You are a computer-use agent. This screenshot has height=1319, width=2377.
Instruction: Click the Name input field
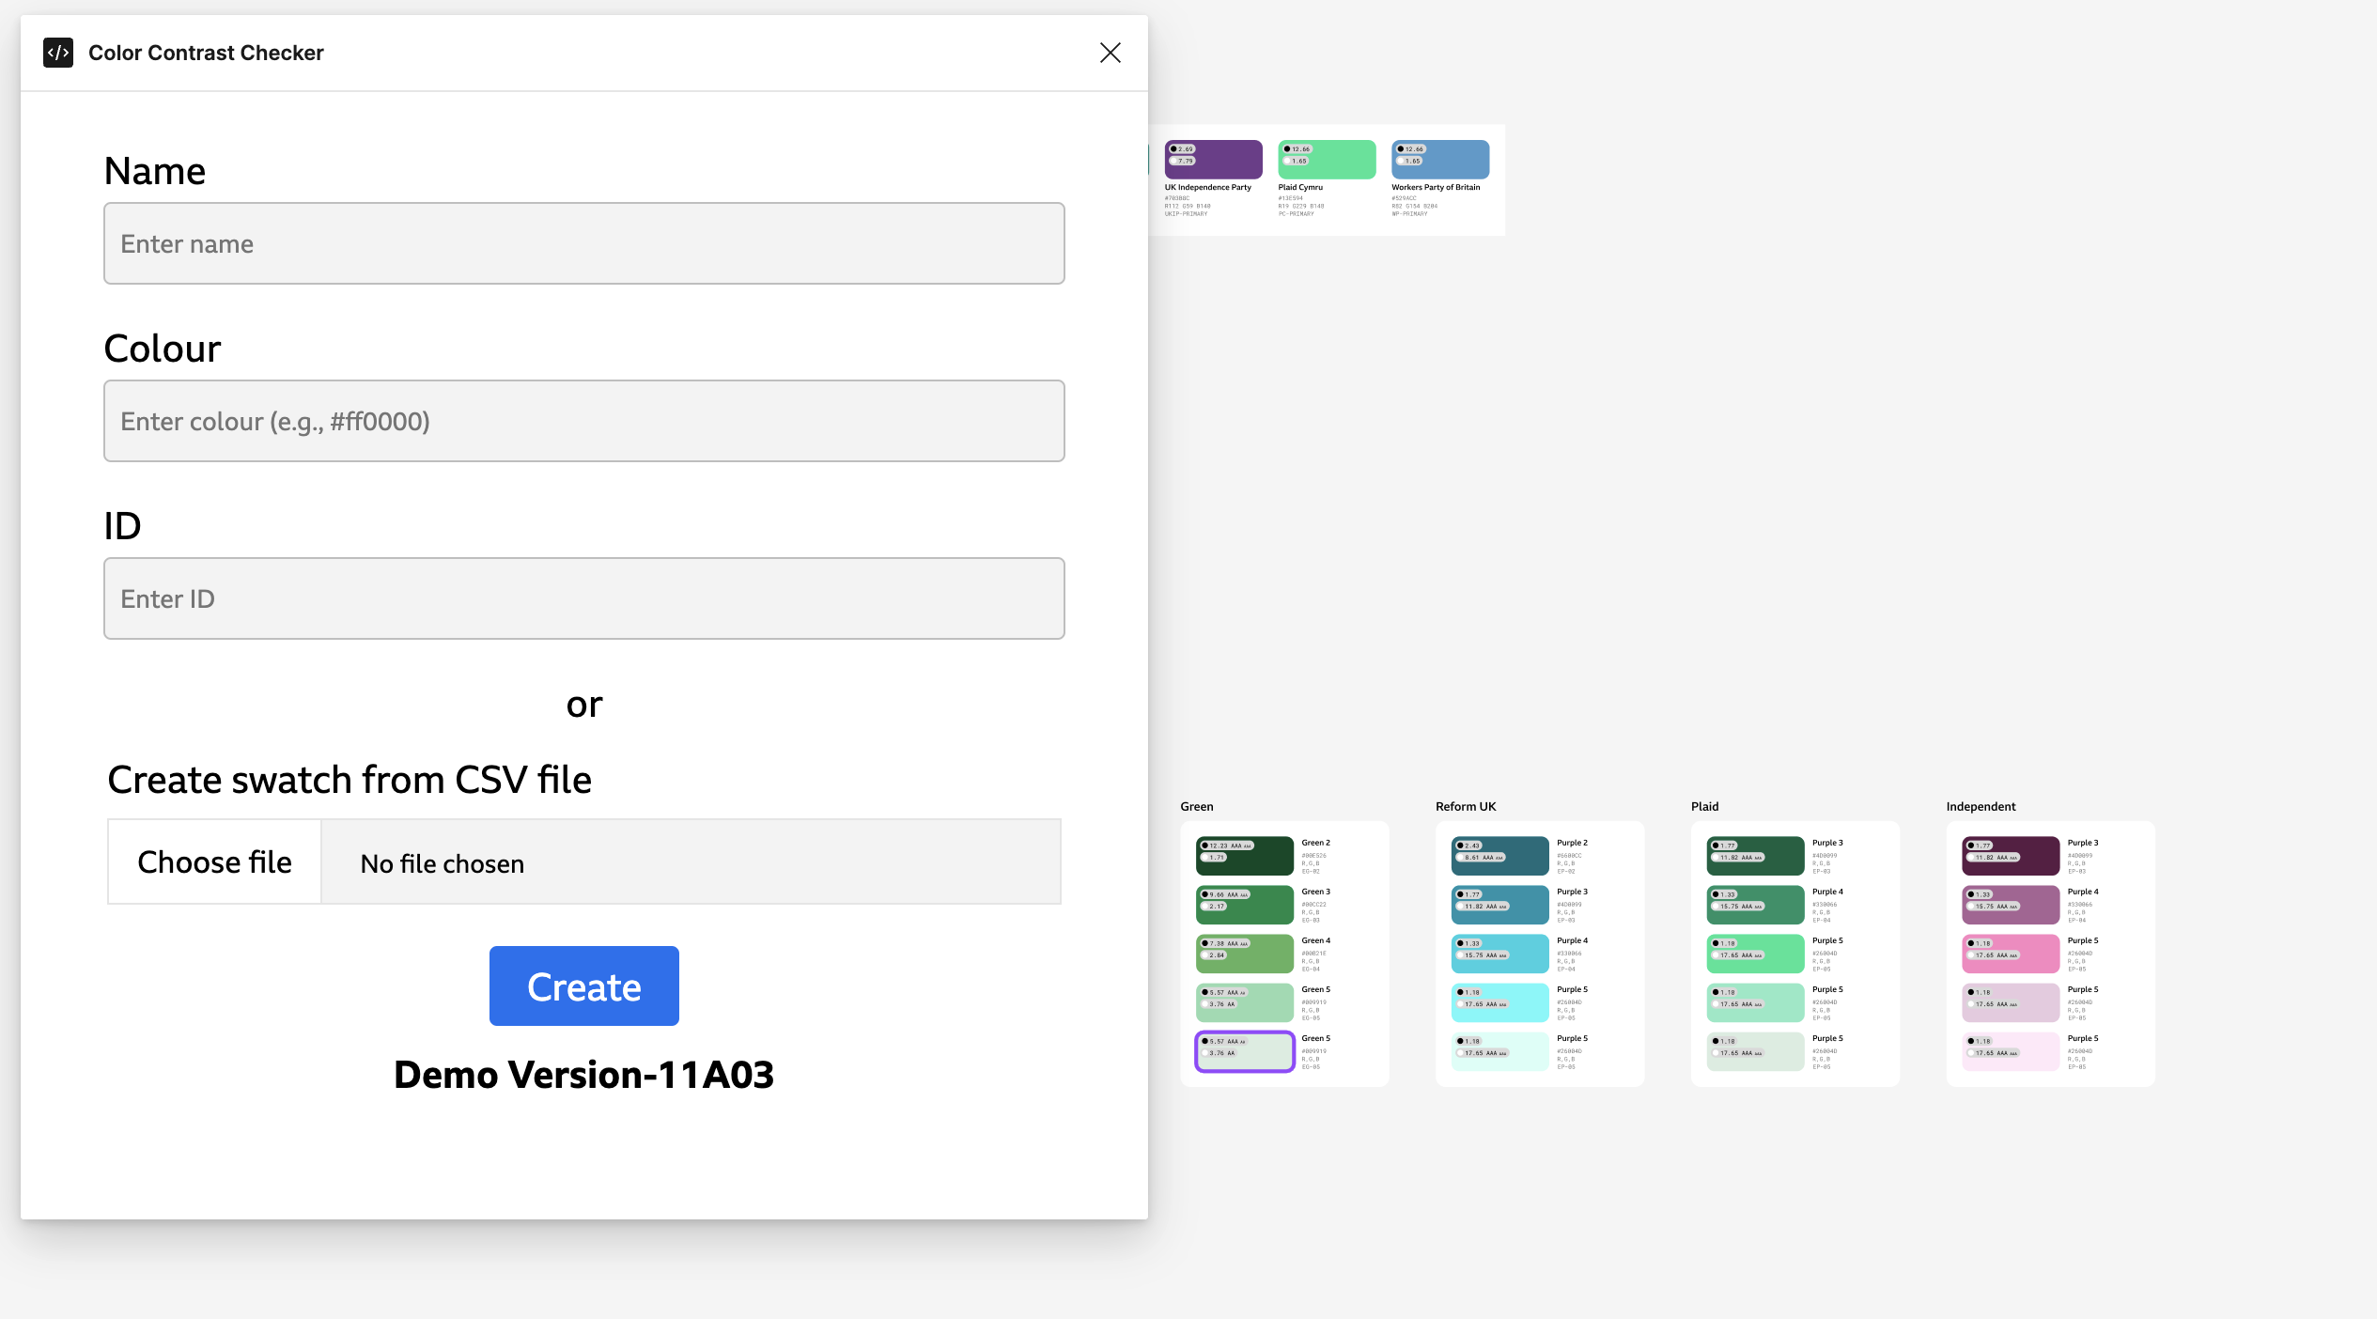pyautogui.click(x=583, y=243)
